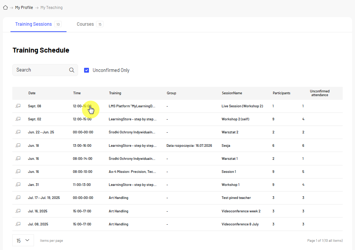Click 'Warsztat 1' session name
Image resolution: width=355 pixels, height=250 pixels.
coord(229,159)
